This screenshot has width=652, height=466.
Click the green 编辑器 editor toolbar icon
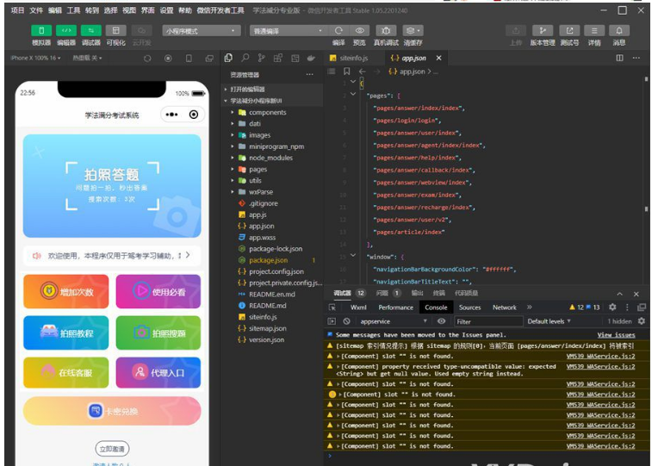[65, 30]
